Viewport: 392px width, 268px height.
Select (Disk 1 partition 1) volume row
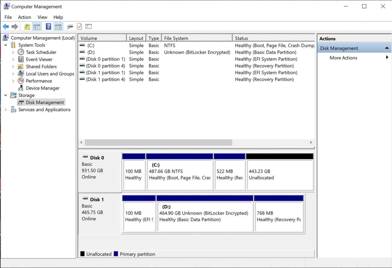tap(196, 72)
